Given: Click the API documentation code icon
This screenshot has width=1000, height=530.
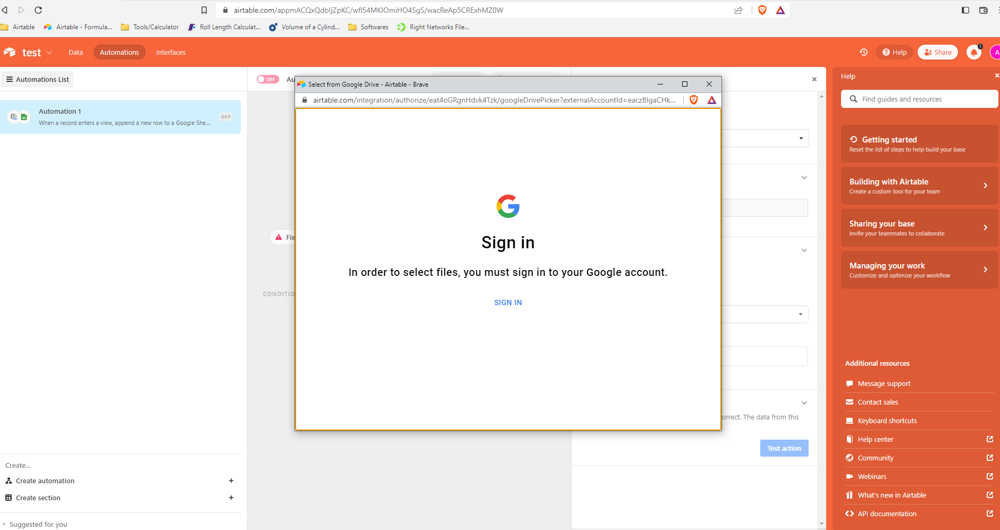Looking at the screenshot, I should (x=850, y=514).
